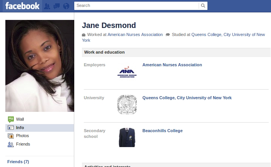Click the Wall speech-bubble icon
This screenshot has height=167, width=271.
[11, 119]
